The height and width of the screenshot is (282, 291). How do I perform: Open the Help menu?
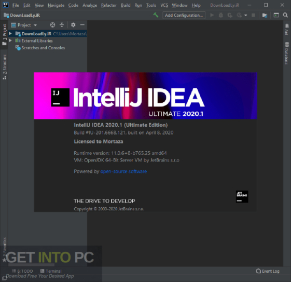coord(196,5)
